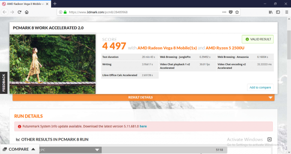Click the browser back arrow

5,12
